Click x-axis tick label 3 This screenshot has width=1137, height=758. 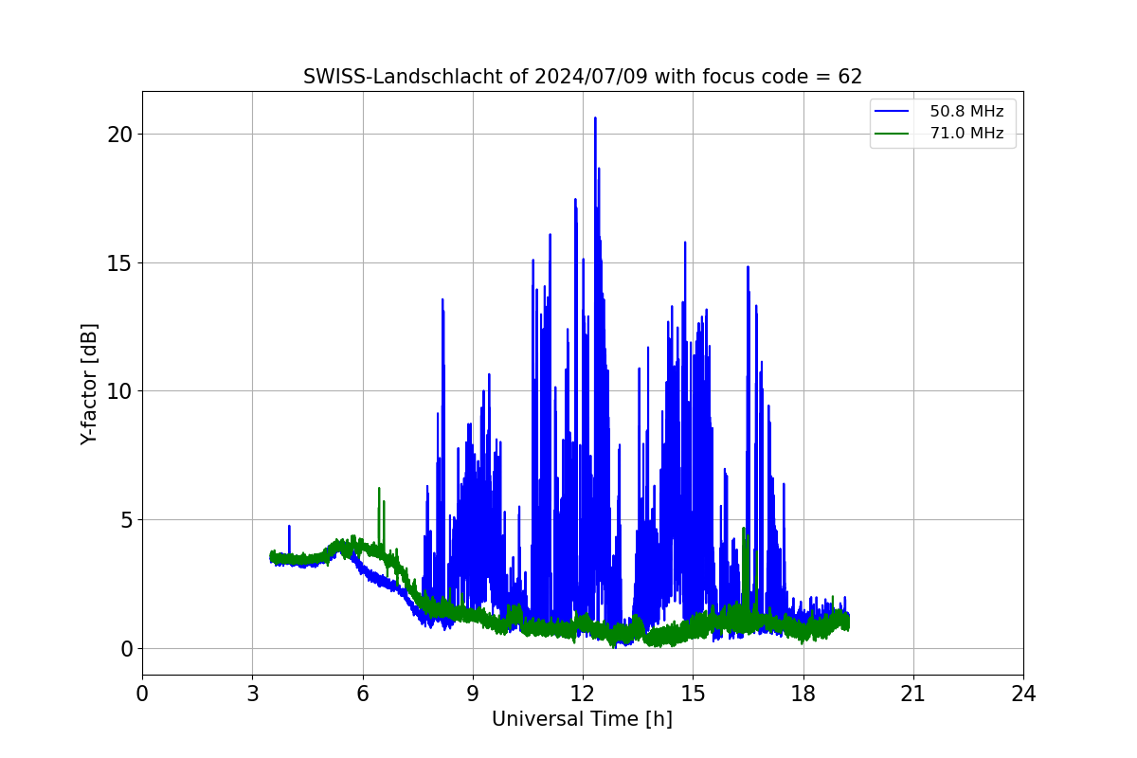[252, 694]
